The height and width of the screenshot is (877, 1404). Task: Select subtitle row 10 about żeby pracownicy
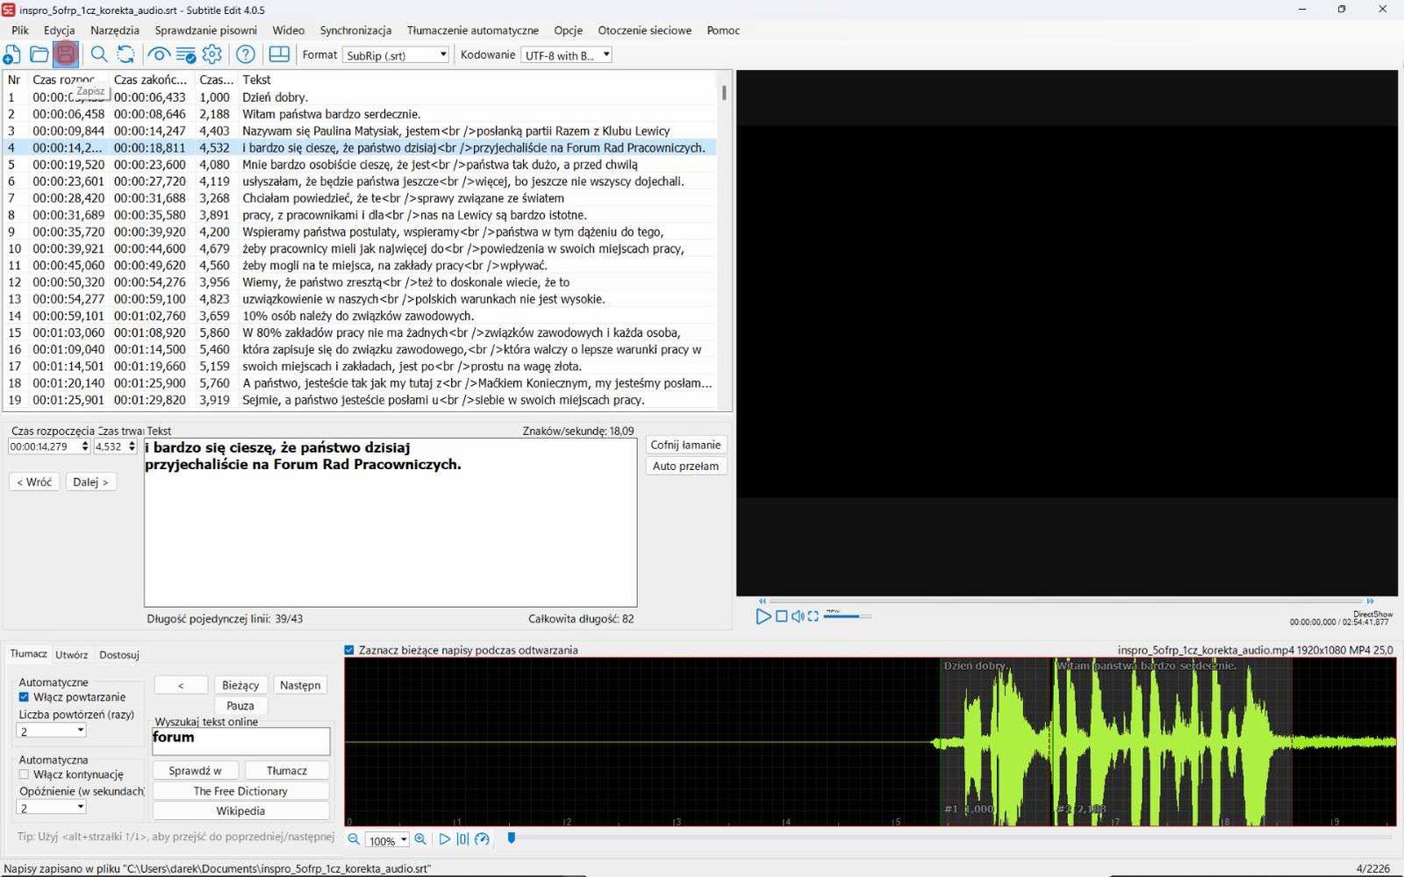tap(360, 248)
